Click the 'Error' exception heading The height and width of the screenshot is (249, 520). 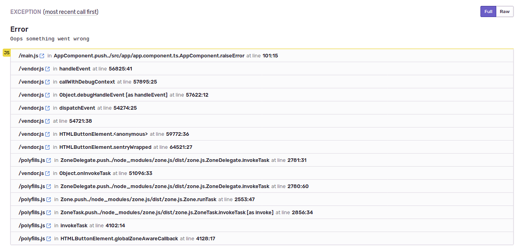(x=19, y=29)
